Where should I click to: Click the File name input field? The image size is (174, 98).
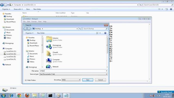pyautogui.click(x=72, y=71)
